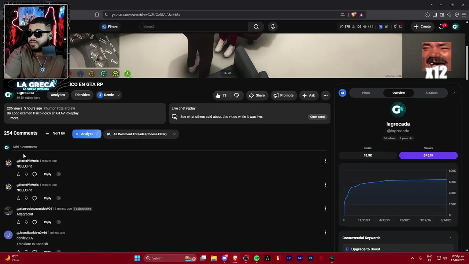The height and width of the screenshot is (264, 469).
Task: Select Overview tab in vidIQ panel
Action: click(x=399, y=93)
